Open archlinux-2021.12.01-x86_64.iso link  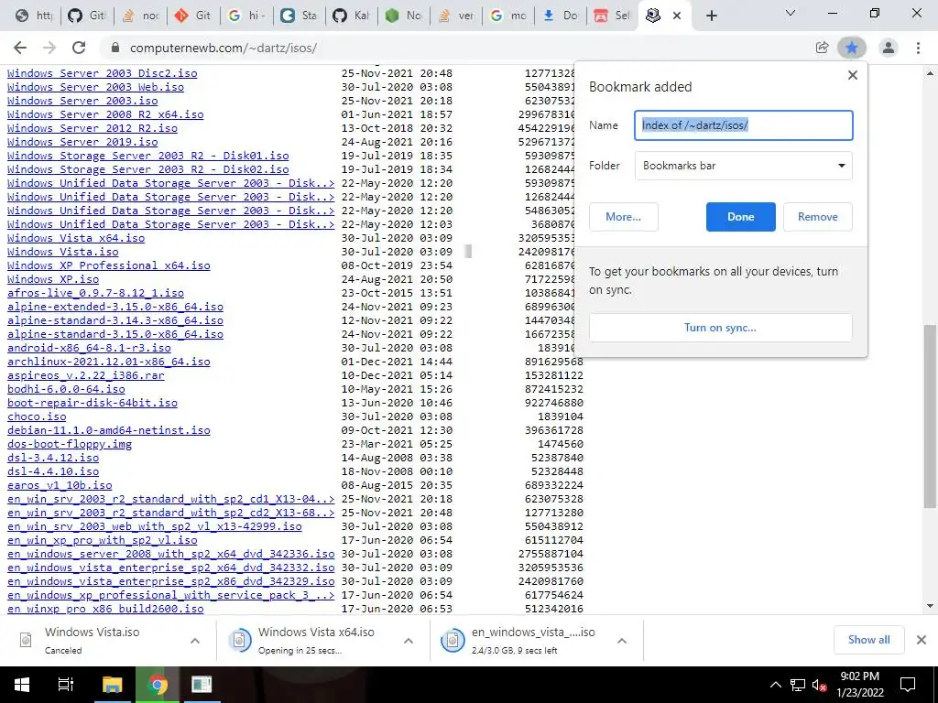coord(109,362)
